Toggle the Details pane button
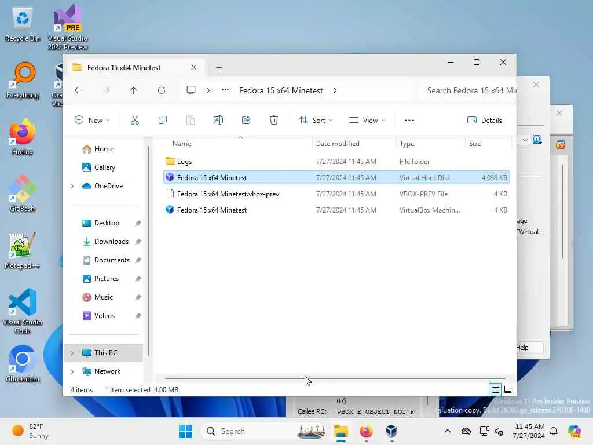This screenshot has height=445, width=593. click(x=485, y=121)
